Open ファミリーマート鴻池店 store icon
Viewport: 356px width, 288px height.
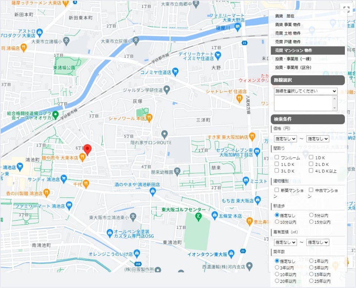pyautogui.click(x=69, y=206)
